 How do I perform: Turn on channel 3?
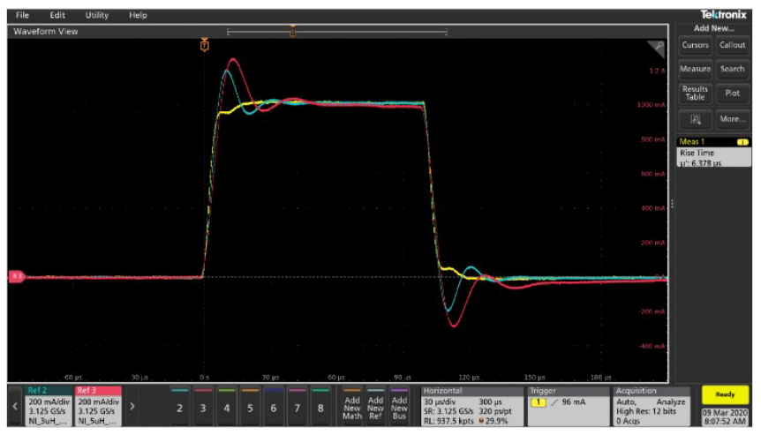pos(203,407)
